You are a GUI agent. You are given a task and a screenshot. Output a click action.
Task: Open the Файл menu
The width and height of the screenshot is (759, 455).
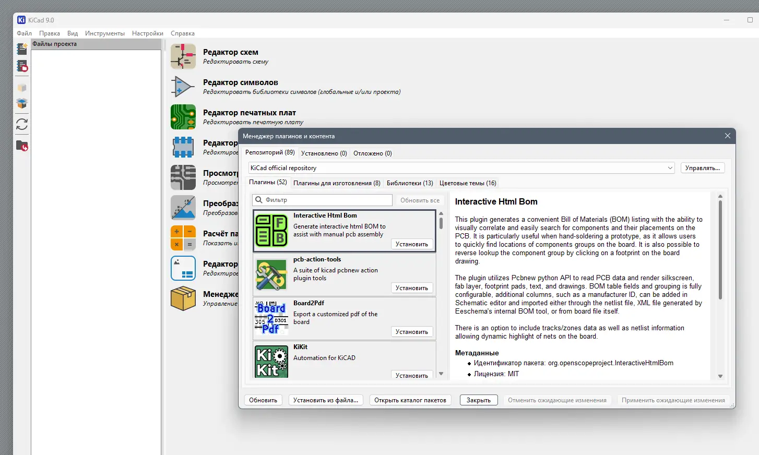pos(24,33)
